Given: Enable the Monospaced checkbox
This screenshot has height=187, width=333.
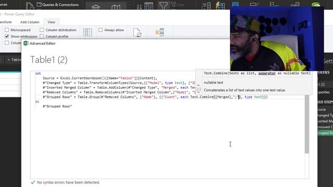Looking at the screenshot, I should 7,30.
